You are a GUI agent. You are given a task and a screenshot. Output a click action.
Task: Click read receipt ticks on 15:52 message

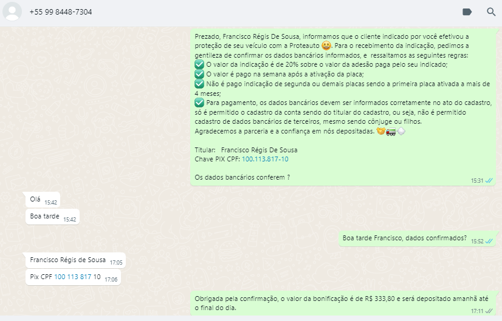point(489,241)
